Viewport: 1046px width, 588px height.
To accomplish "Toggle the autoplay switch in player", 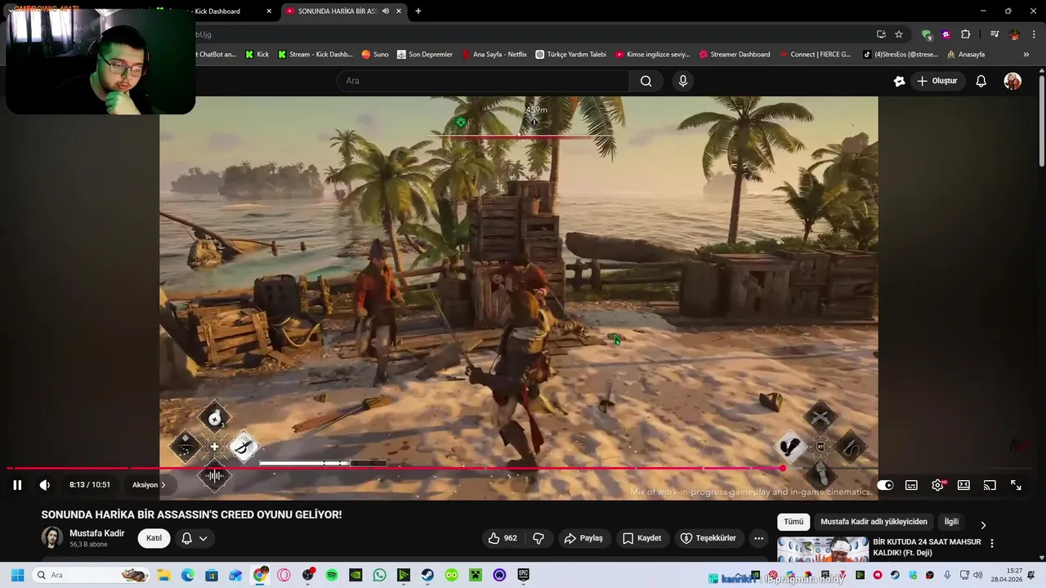I will click(x=885, y=485).
